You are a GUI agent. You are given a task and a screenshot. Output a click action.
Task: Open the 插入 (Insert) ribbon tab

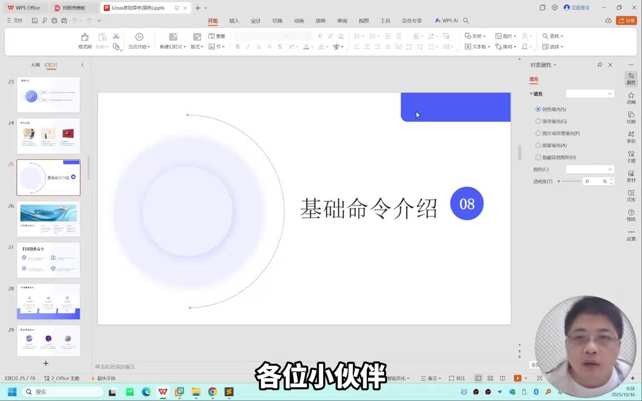(234, 21)
